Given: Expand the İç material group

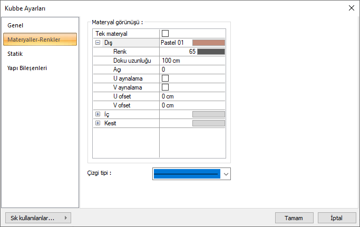Looking at the screenshot, I should click(98, 114).
